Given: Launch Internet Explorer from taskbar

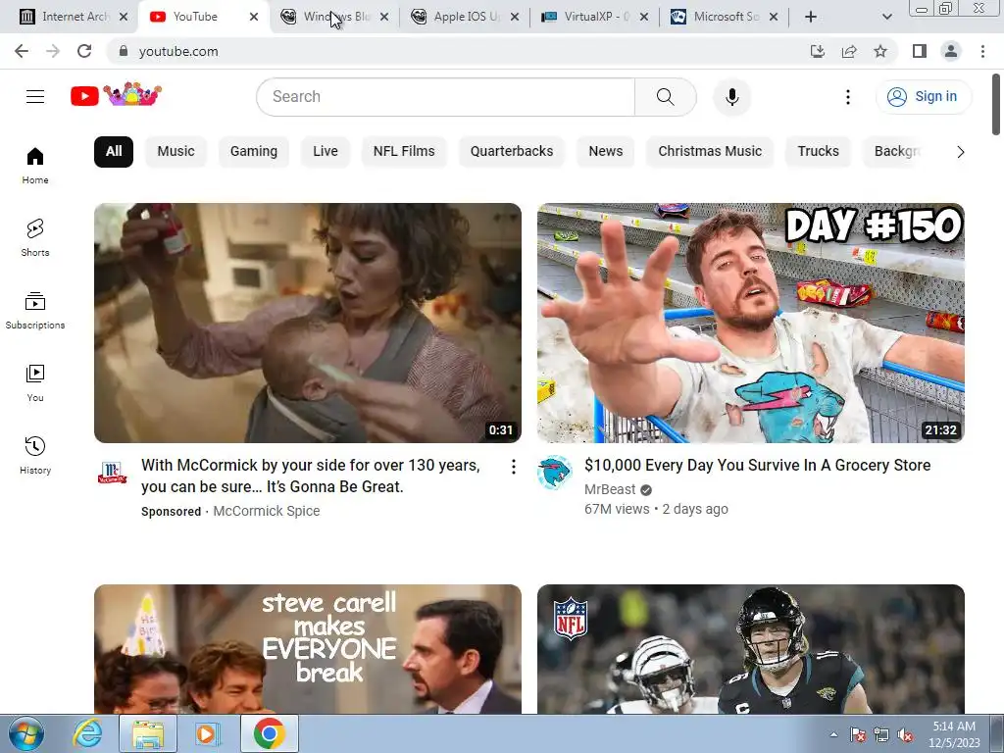Looking at the screenshot, I should point(87,733).
